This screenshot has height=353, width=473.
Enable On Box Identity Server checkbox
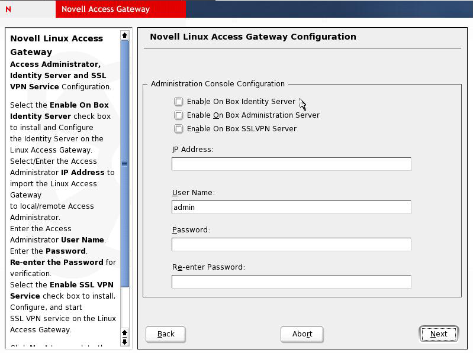pos(179,102)
